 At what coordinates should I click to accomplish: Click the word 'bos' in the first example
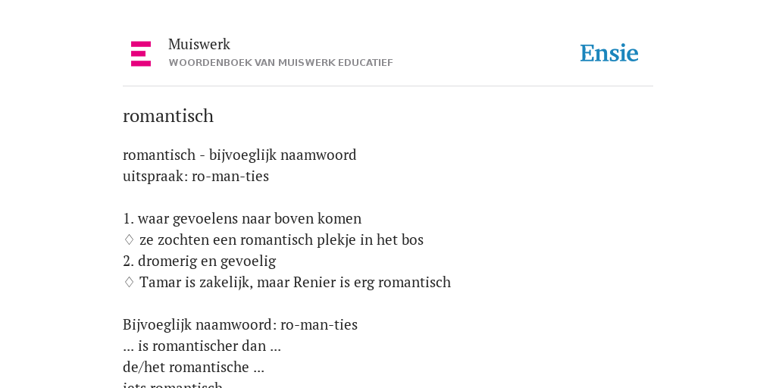(413, 239)
